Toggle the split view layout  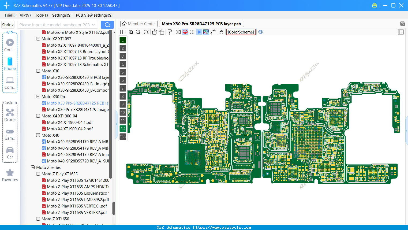pyautogui.click(x=123, y=32)
